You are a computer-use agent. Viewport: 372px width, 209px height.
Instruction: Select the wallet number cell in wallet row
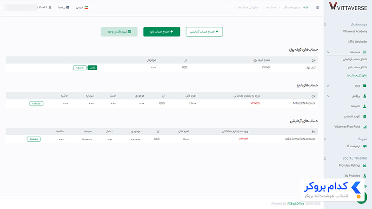coord(266,67)
